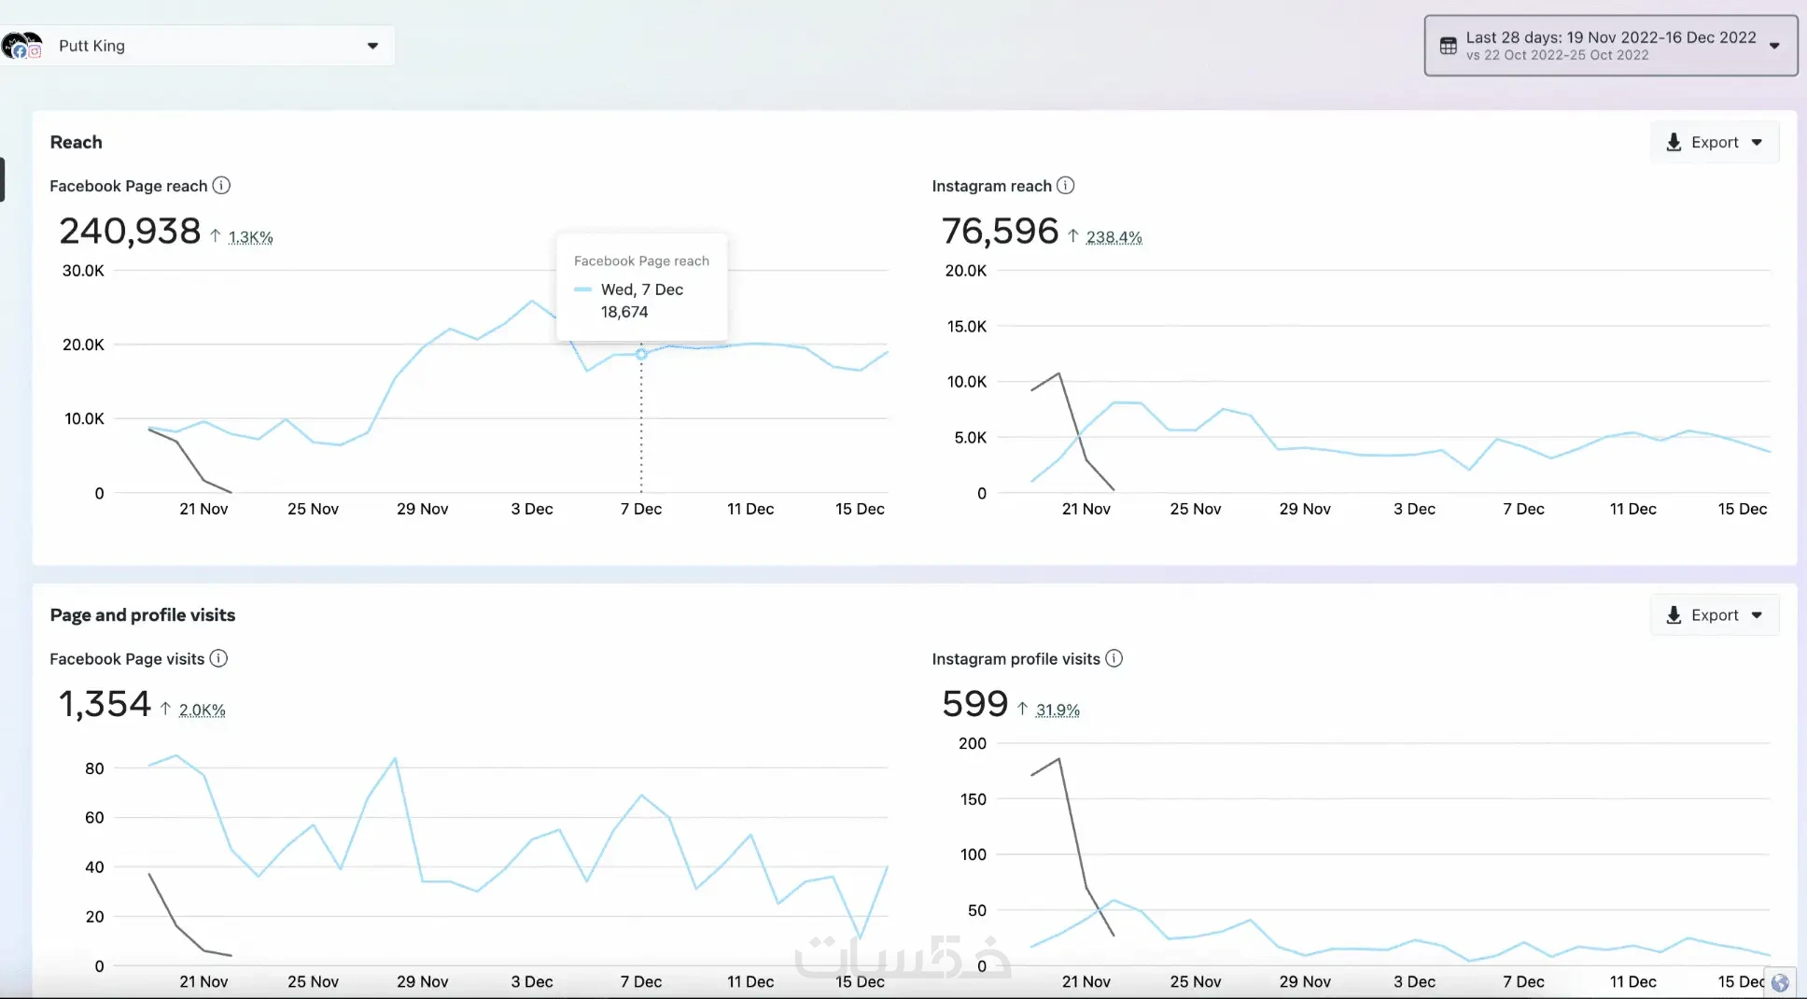Open Export dropdown arrow in Reach section

point(1757,143)
